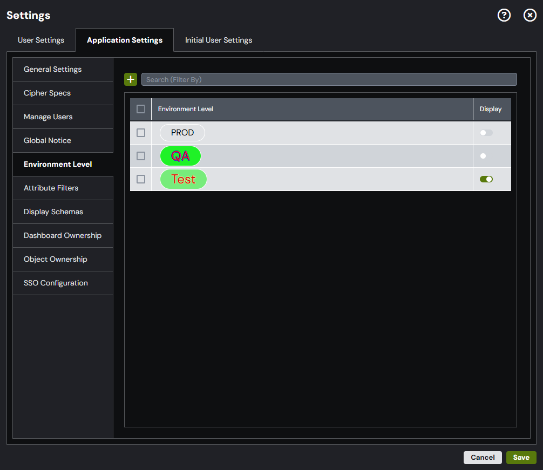The image size is (543, 470).
Task: Click the PROD environment badge
Action: point(182,133)
